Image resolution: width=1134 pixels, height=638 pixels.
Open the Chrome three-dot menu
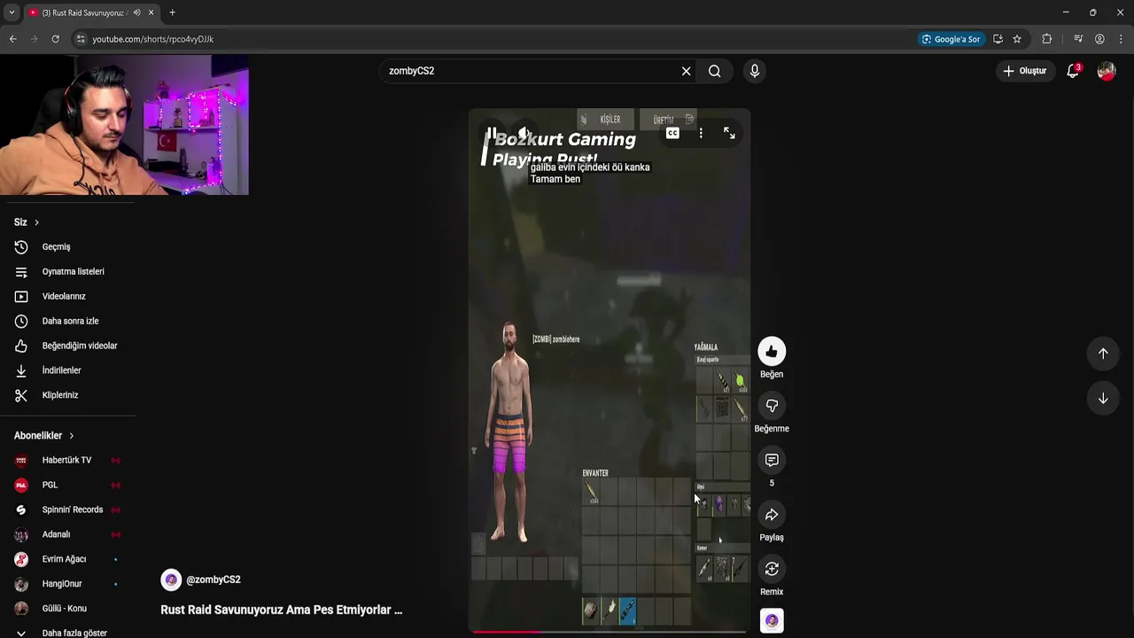[1122, 39]
